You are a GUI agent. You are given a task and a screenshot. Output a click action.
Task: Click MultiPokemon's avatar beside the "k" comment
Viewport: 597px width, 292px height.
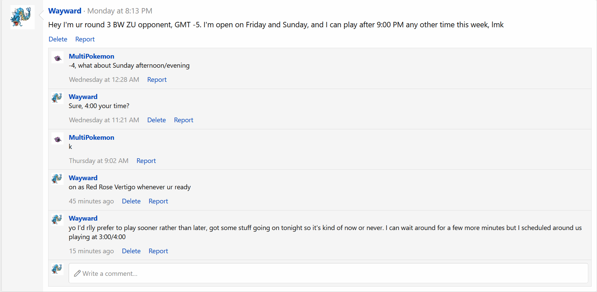(58, 139)
